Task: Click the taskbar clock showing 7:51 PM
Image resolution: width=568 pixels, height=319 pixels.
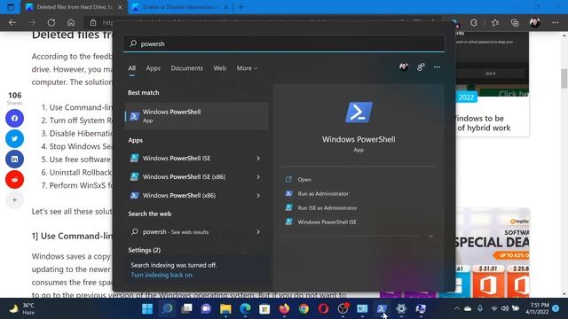Action: pos(537,308)
